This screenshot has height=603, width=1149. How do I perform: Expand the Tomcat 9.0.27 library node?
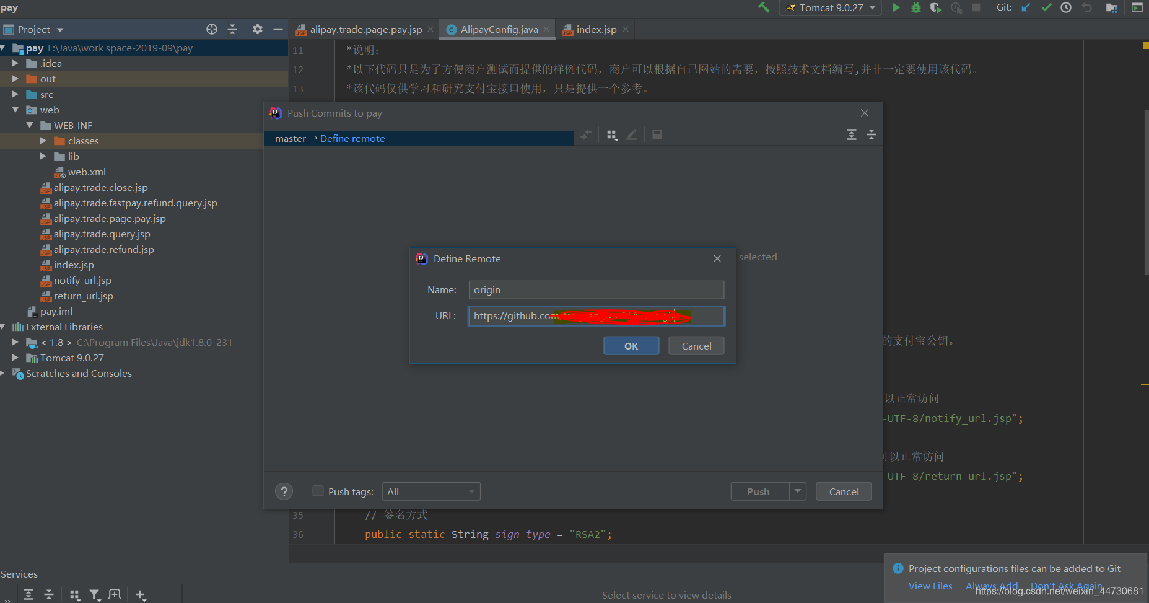pyautogui.click(x=15, y=358)
